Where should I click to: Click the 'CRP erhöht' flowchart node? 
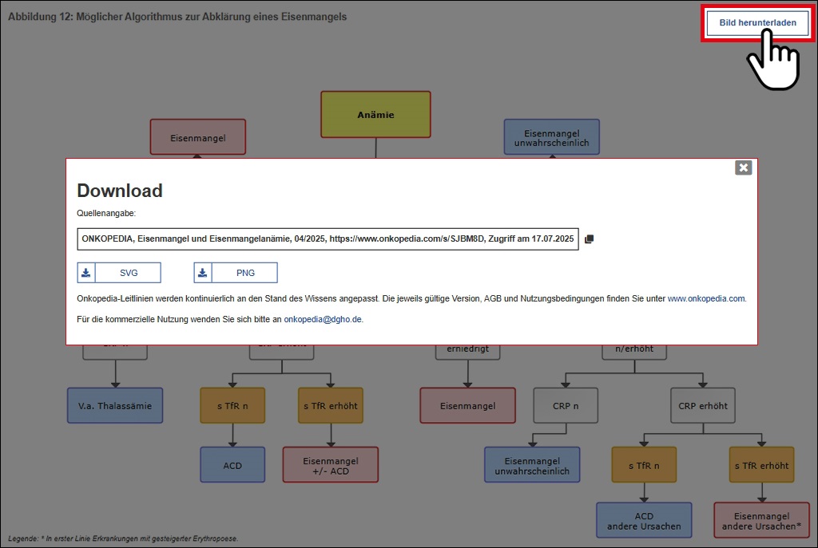point(702,406)
